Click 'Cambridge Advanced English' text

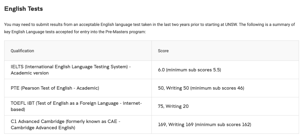(x=43, y=128)
